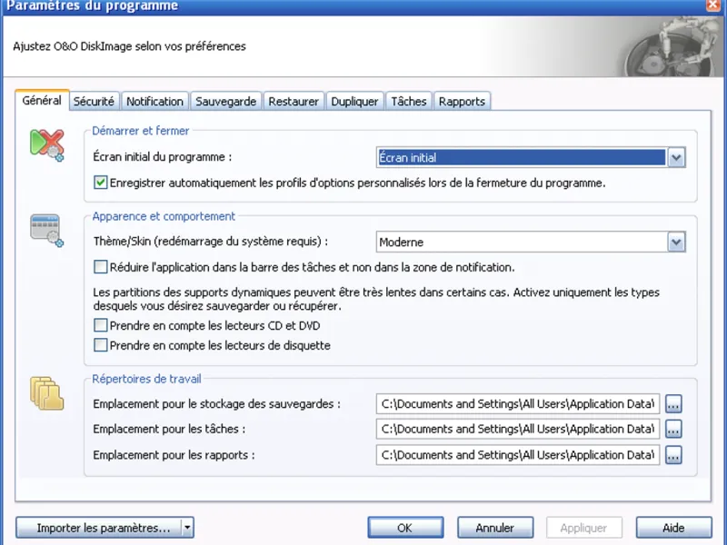Go to the Restaurer tab
727x545 pixels.
294,102
